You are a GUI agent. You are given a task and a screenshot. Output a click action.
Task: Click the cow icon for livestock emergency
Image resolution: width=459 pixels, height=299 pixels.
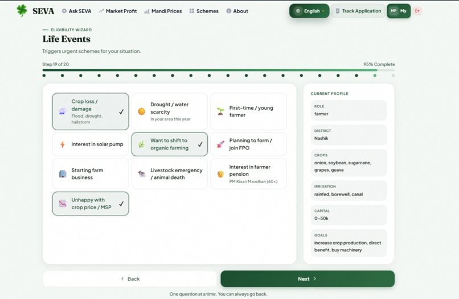coord(141,174)
